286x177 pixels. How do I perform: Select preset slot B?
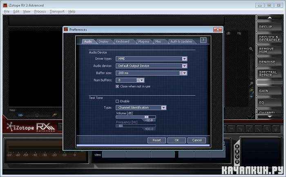click(237, 152)
